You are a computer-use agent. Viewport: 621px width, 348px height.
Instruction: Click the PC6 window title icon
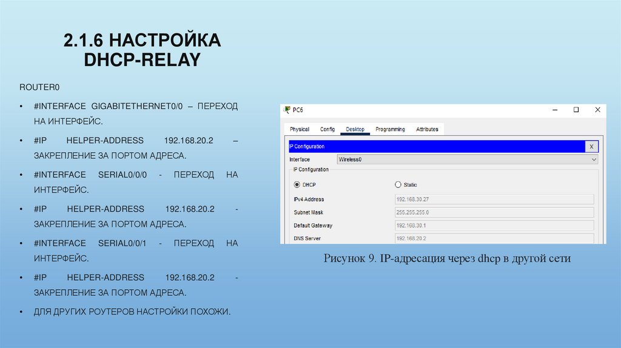click(x=287, y=110)
